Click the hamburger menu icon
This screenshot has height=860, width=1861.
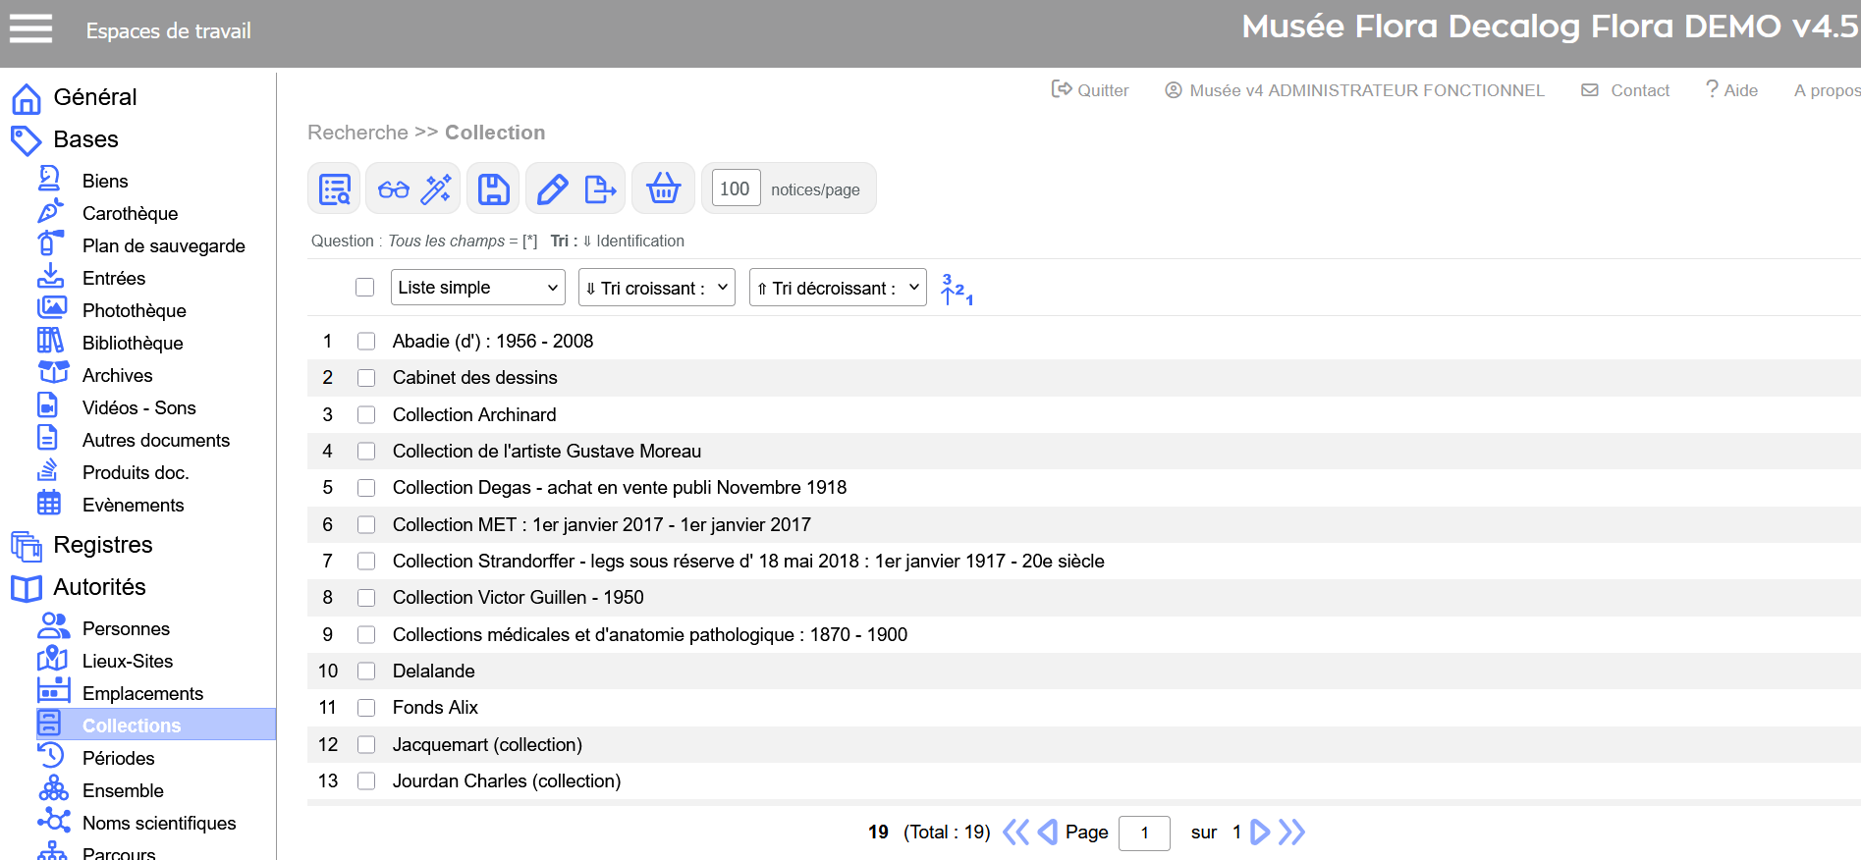click(30, 29)
